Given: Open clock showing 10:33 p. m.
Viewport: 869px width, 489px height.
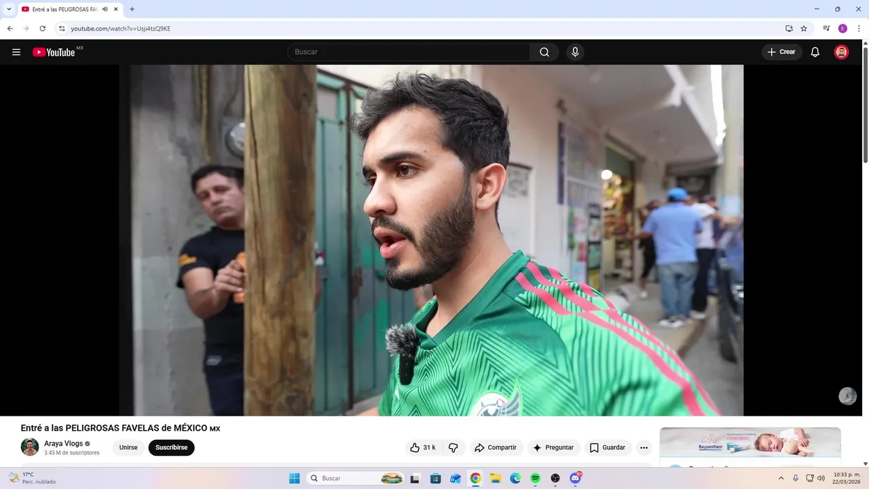Looking at the screenshot, I should (846, 478).
